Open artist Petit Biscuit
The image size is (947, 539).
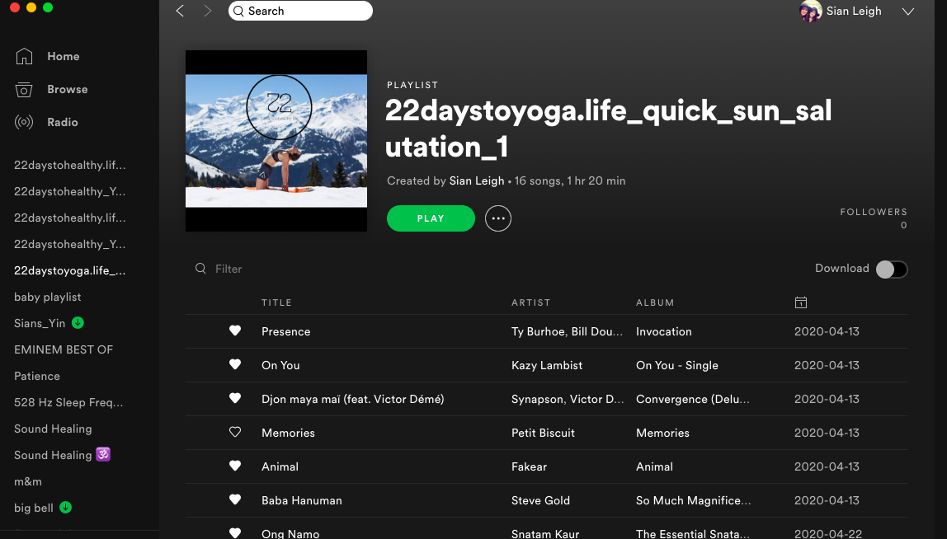point(543,433)
